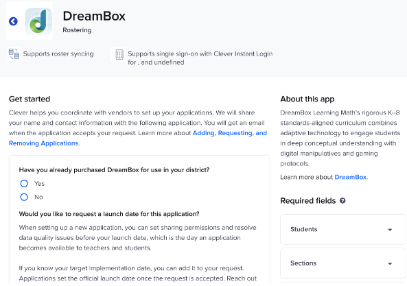Click the Rostering subtitle text

(77, 30)
